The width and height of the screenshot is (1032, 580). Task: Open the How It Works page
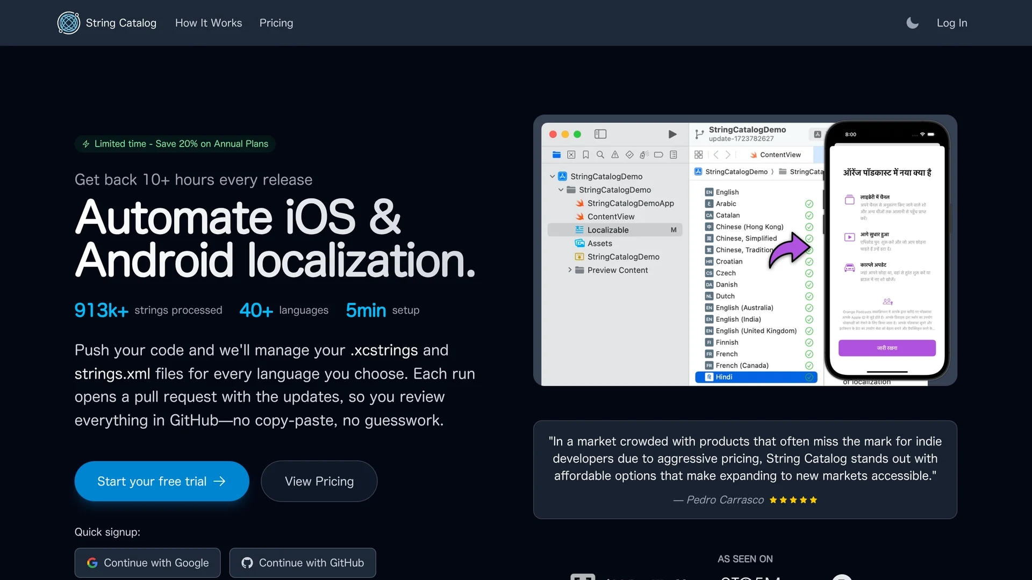[x=209, y=23]
